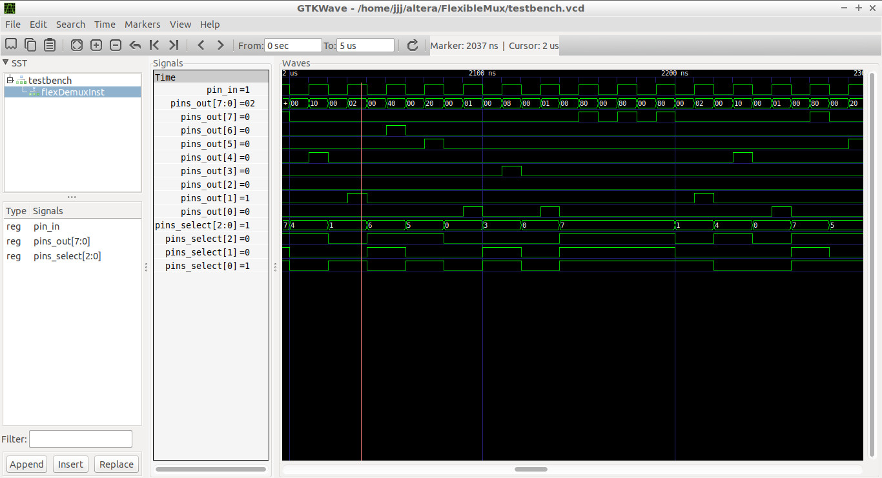Select the pins_select[2] =0 signal row

click(x=211, y=239)
